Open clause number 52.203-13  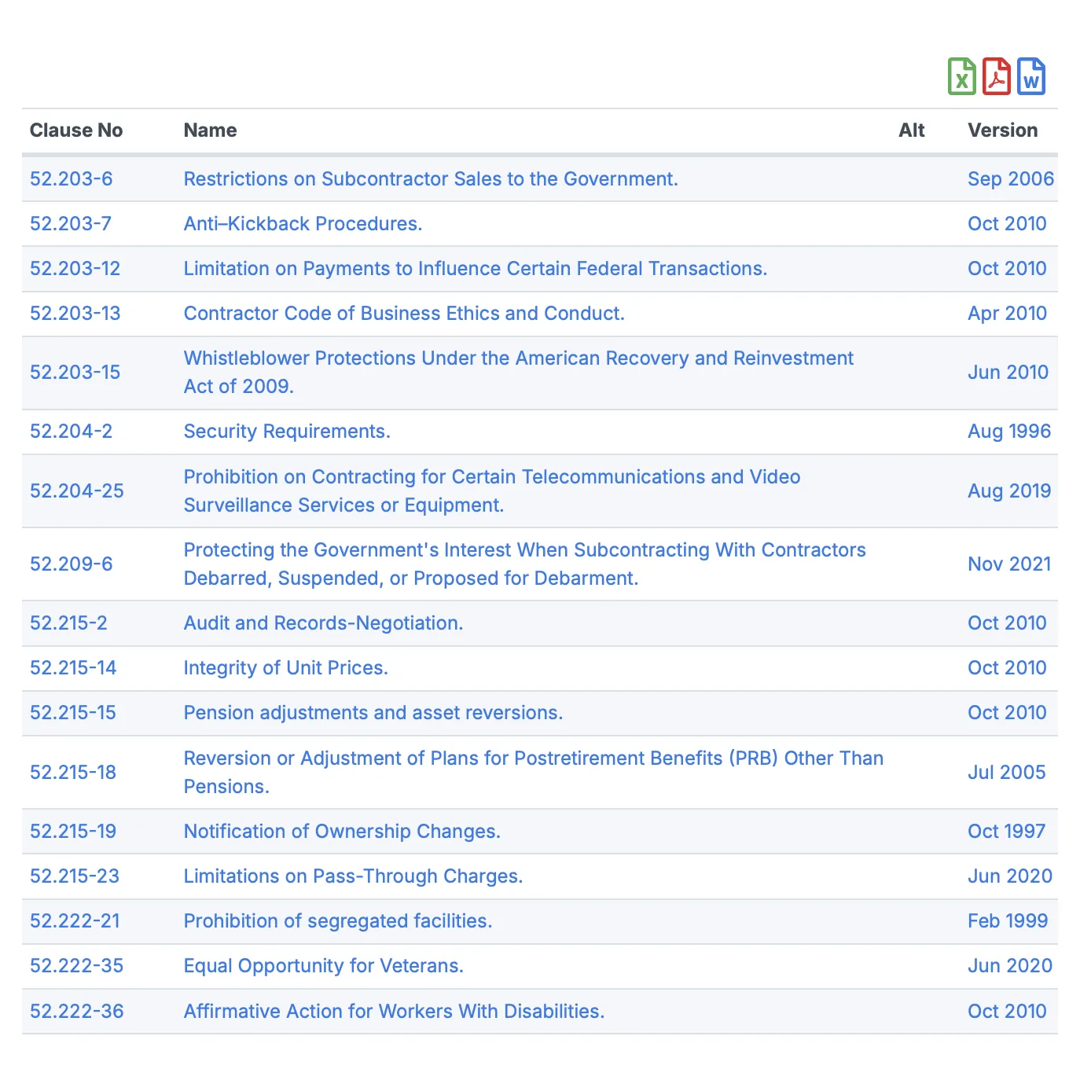click(75, 314)
